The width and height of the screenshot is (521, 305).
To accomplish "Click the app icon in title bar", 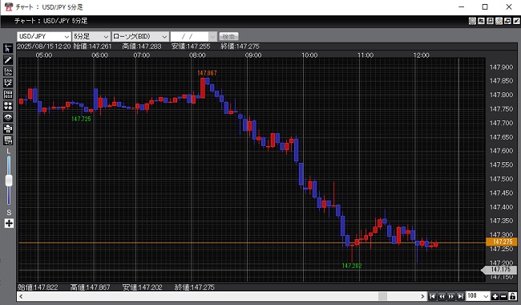I will coord(9,6).
